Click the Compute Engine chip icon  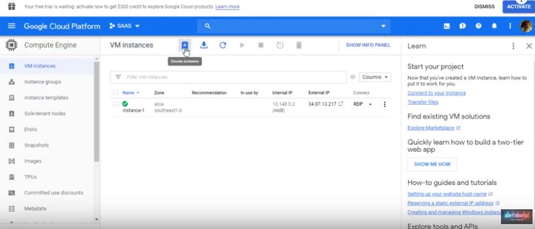pos(11,45)
